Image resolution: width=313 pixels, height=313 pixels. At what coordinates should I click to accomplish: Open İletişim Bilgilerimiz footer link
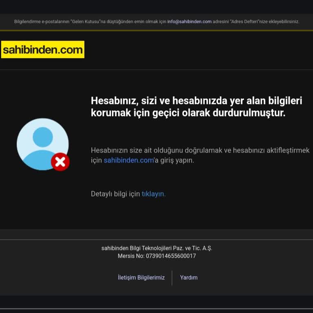coord(141,278)
